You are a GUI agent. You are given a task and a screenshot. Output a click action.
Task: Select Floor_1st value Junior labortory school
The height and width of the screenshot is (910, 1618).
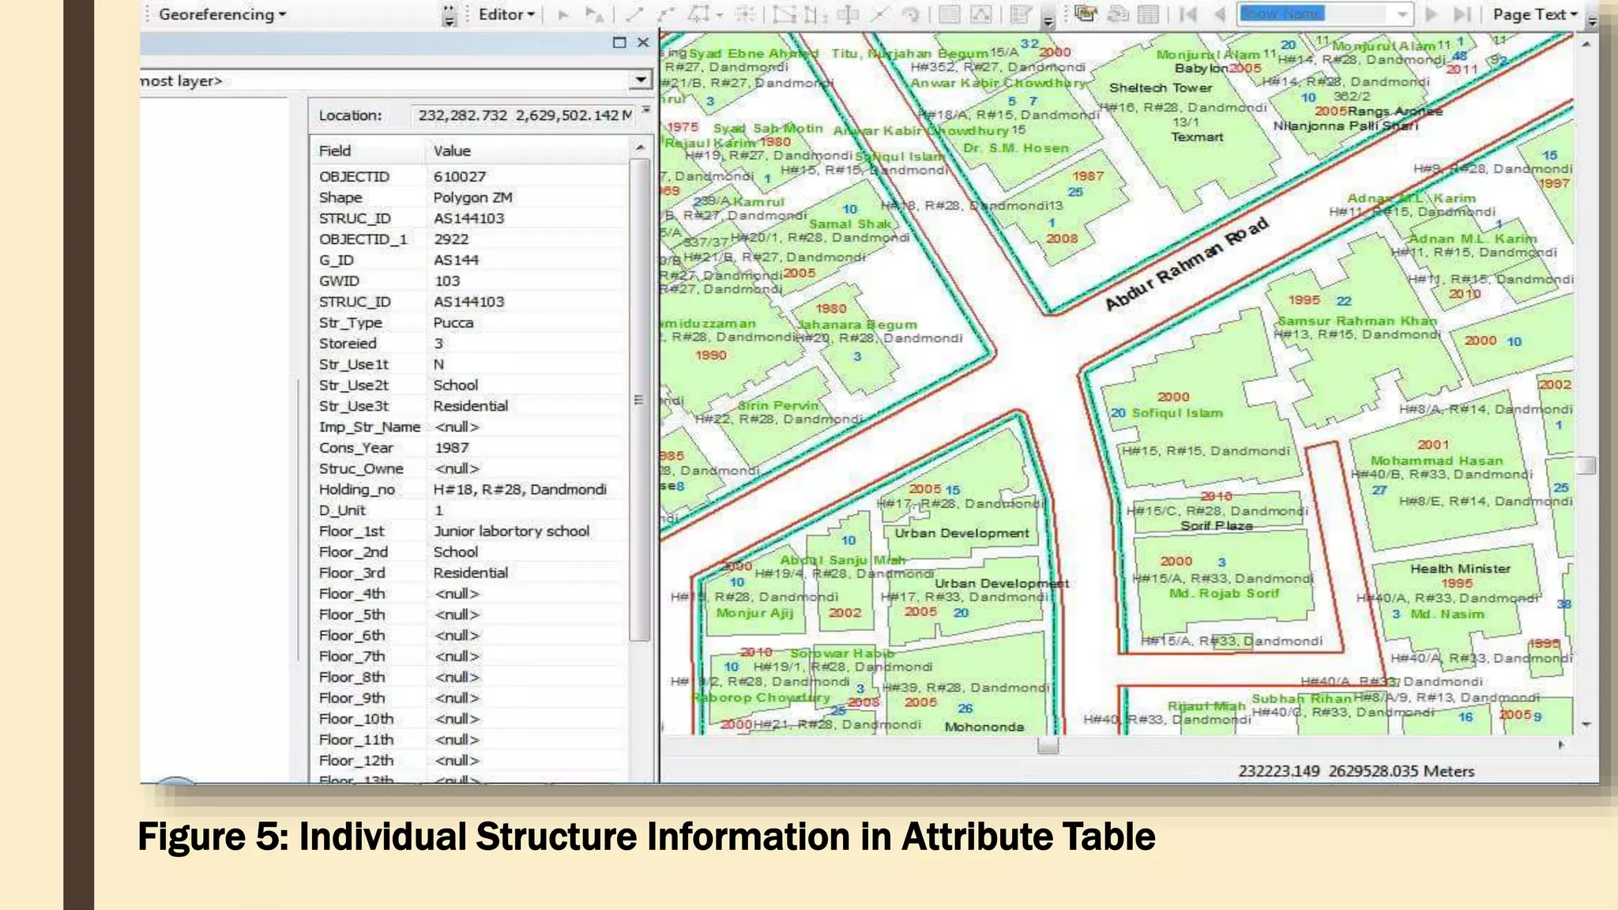[511, 531]
